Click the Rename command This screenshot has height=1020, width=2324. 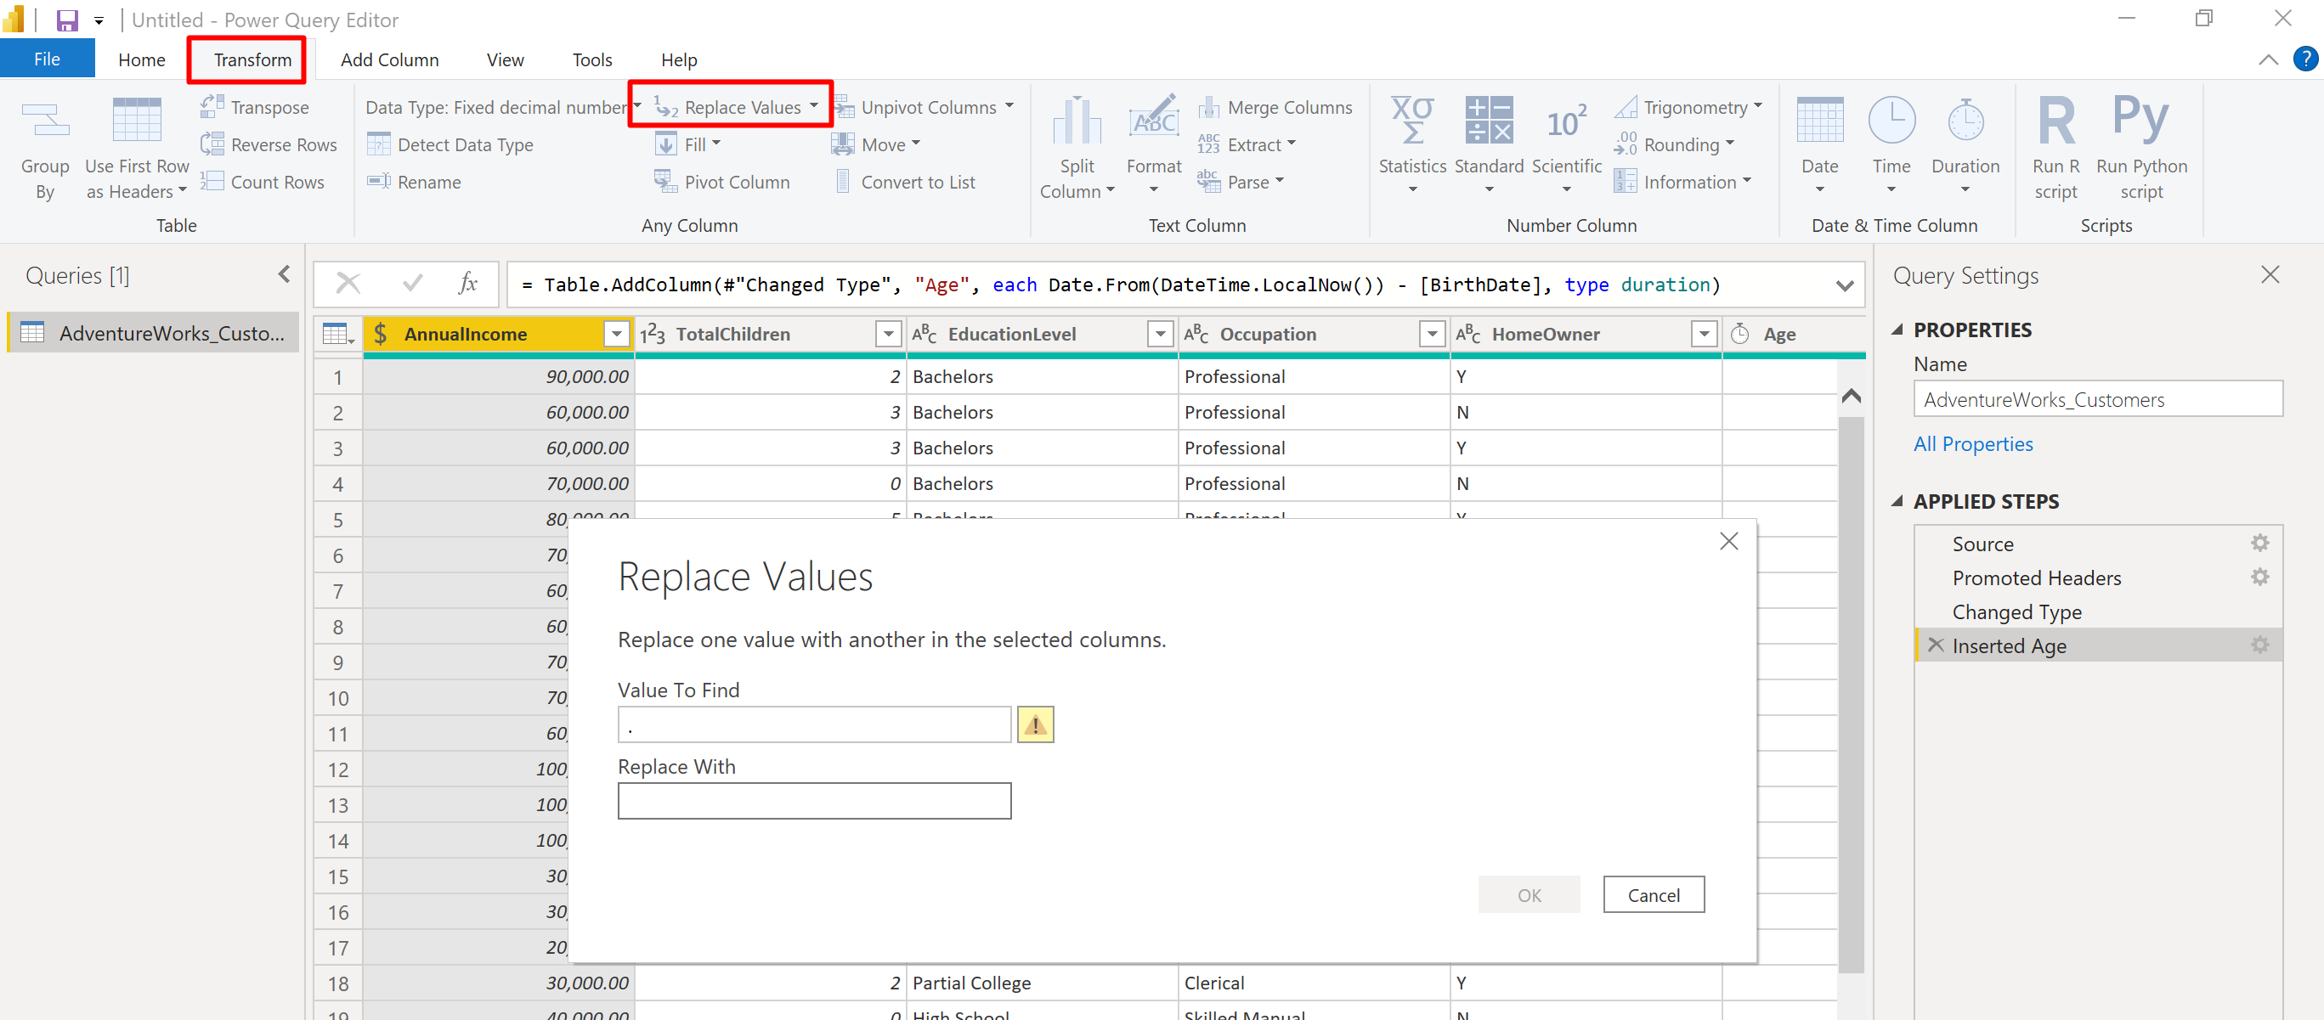point(414,181)
